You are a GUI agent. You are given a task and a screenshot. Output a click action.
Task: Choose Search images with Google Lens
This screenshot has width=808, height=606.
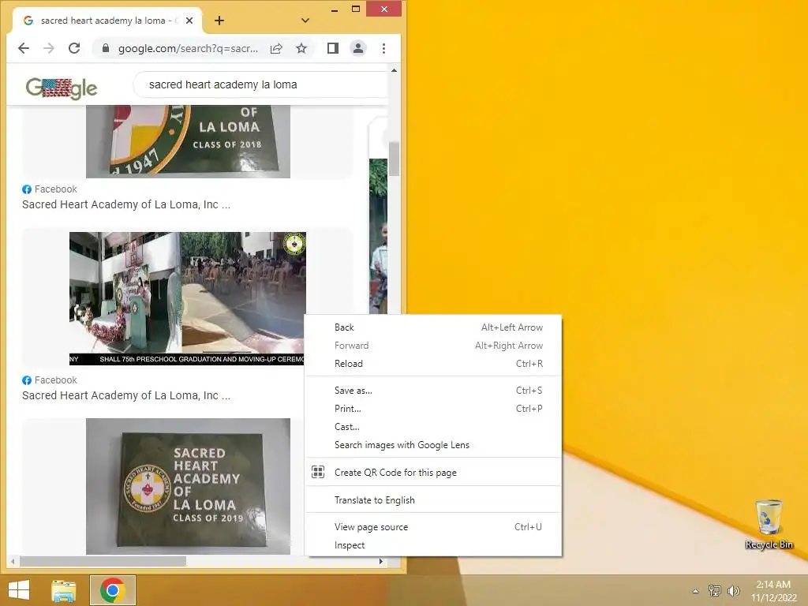433,445
